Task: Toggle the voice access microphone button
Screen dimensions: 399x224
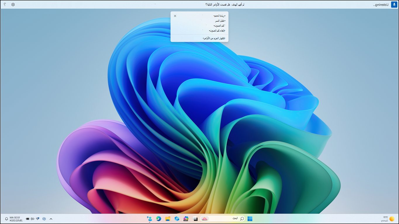Action: 394,5
